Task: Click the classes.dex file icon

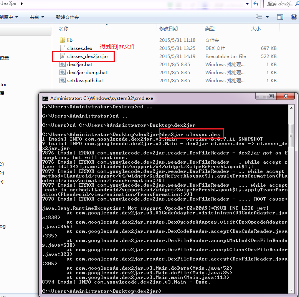Action: [63, 48]
